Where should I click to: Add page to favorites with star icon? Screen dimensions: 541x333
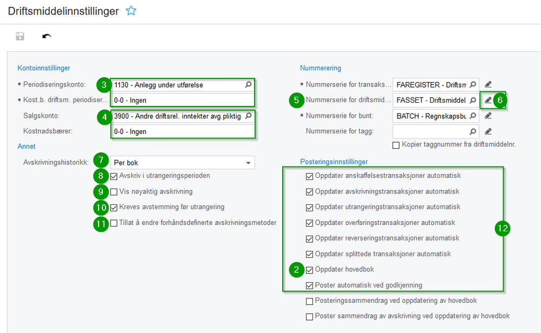(131, 11)
